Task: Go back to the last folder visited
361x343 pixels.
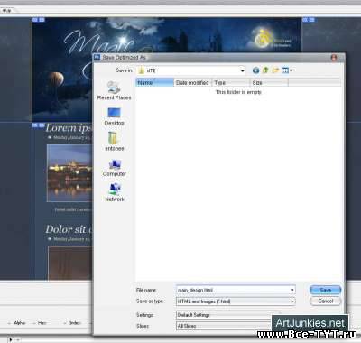Action: coord(255,70)
